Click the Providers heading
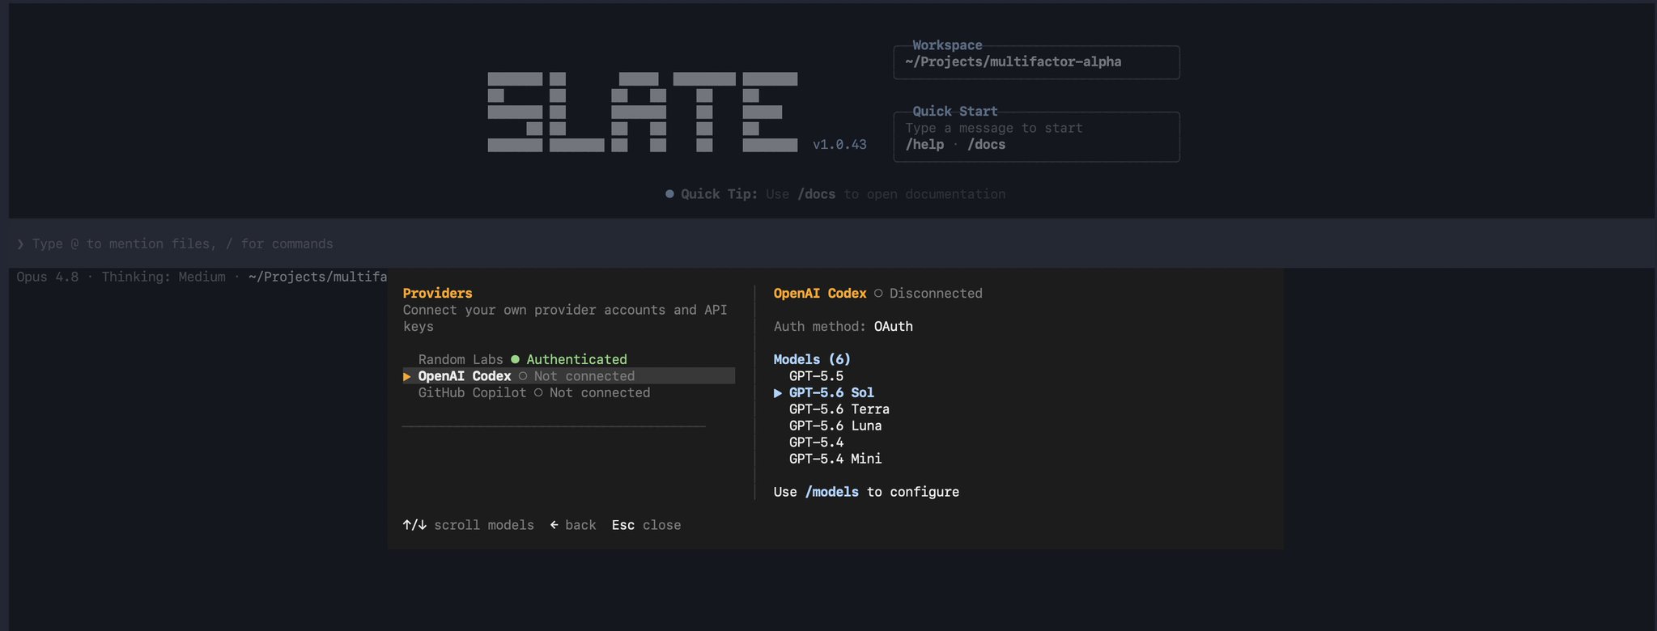Screen dimensions: 1657x631 pyautogui.click(x=437, y=293)
